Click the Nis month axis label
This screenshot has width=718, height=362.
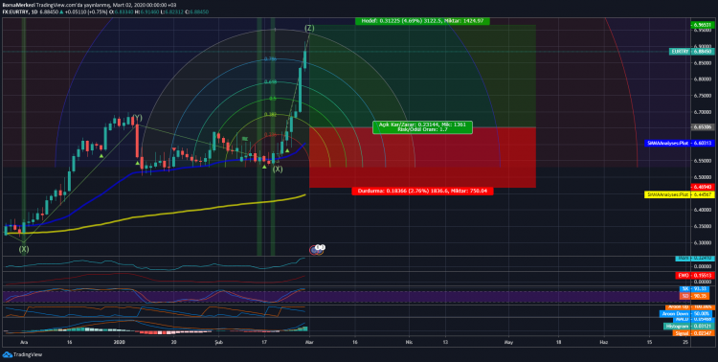click(409, 342)
